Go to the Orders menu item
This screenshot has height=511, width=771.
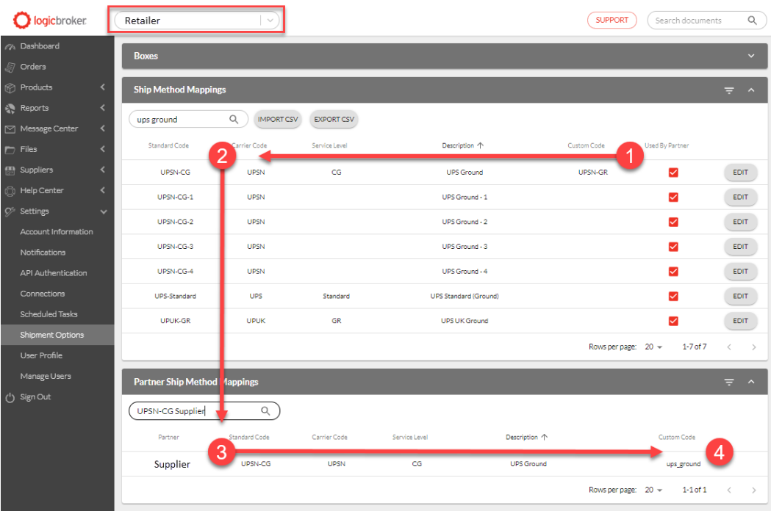pyautogui.click(x=33, y=67)
